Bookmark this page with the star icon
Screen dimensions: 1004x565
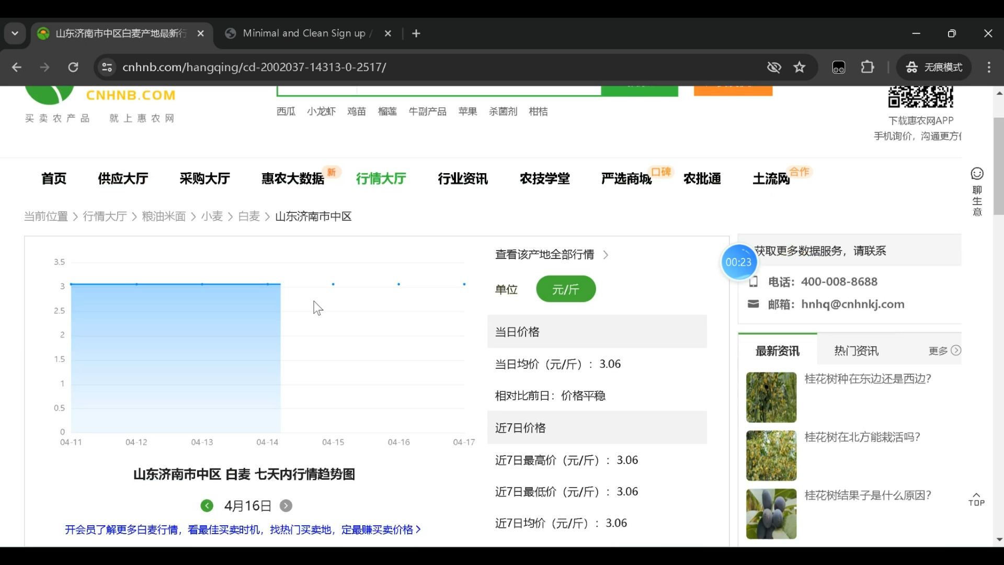800,67
